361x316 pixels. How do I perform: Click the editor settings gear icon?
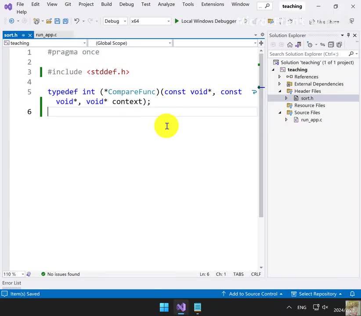click(262, 35)
